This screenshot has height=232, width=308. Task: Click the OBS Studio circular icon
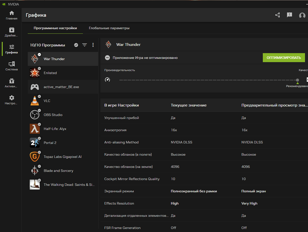click(x=34, y=115)
